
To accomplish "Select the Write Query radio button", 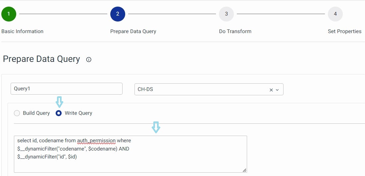I will click(x=59, y=113).
